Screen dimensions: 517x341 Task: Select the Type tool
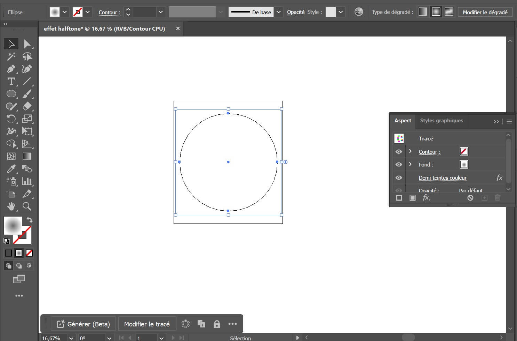(11, 81)
